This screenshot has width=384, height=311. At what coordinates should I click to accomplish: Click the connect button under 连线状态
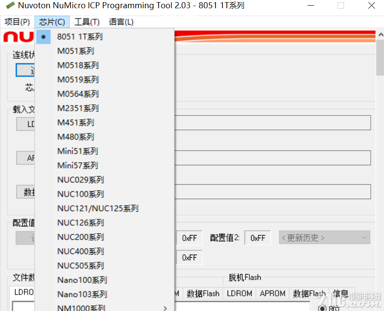click(26, 70)
